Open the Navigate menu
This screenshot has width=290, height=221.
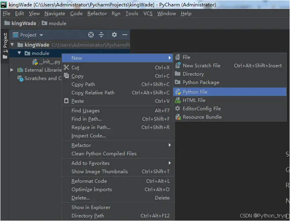55,14
